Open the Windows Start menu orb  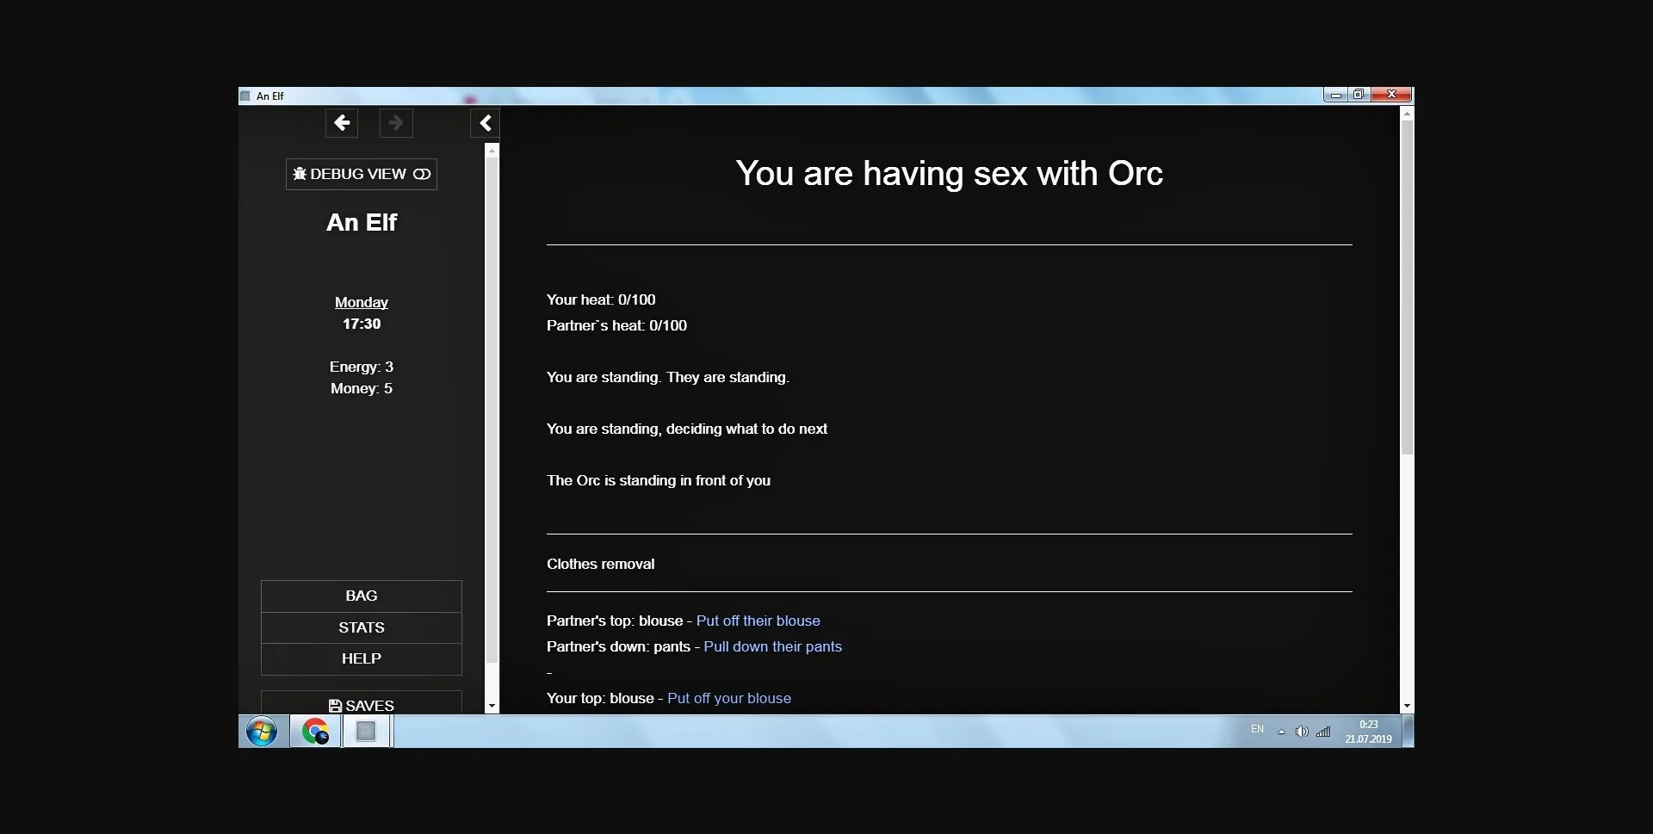[x=262, y=732]
